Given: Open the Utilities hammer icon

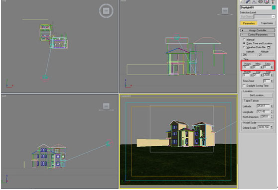Looking at the screenshot, I should click(x=273, y=1).
